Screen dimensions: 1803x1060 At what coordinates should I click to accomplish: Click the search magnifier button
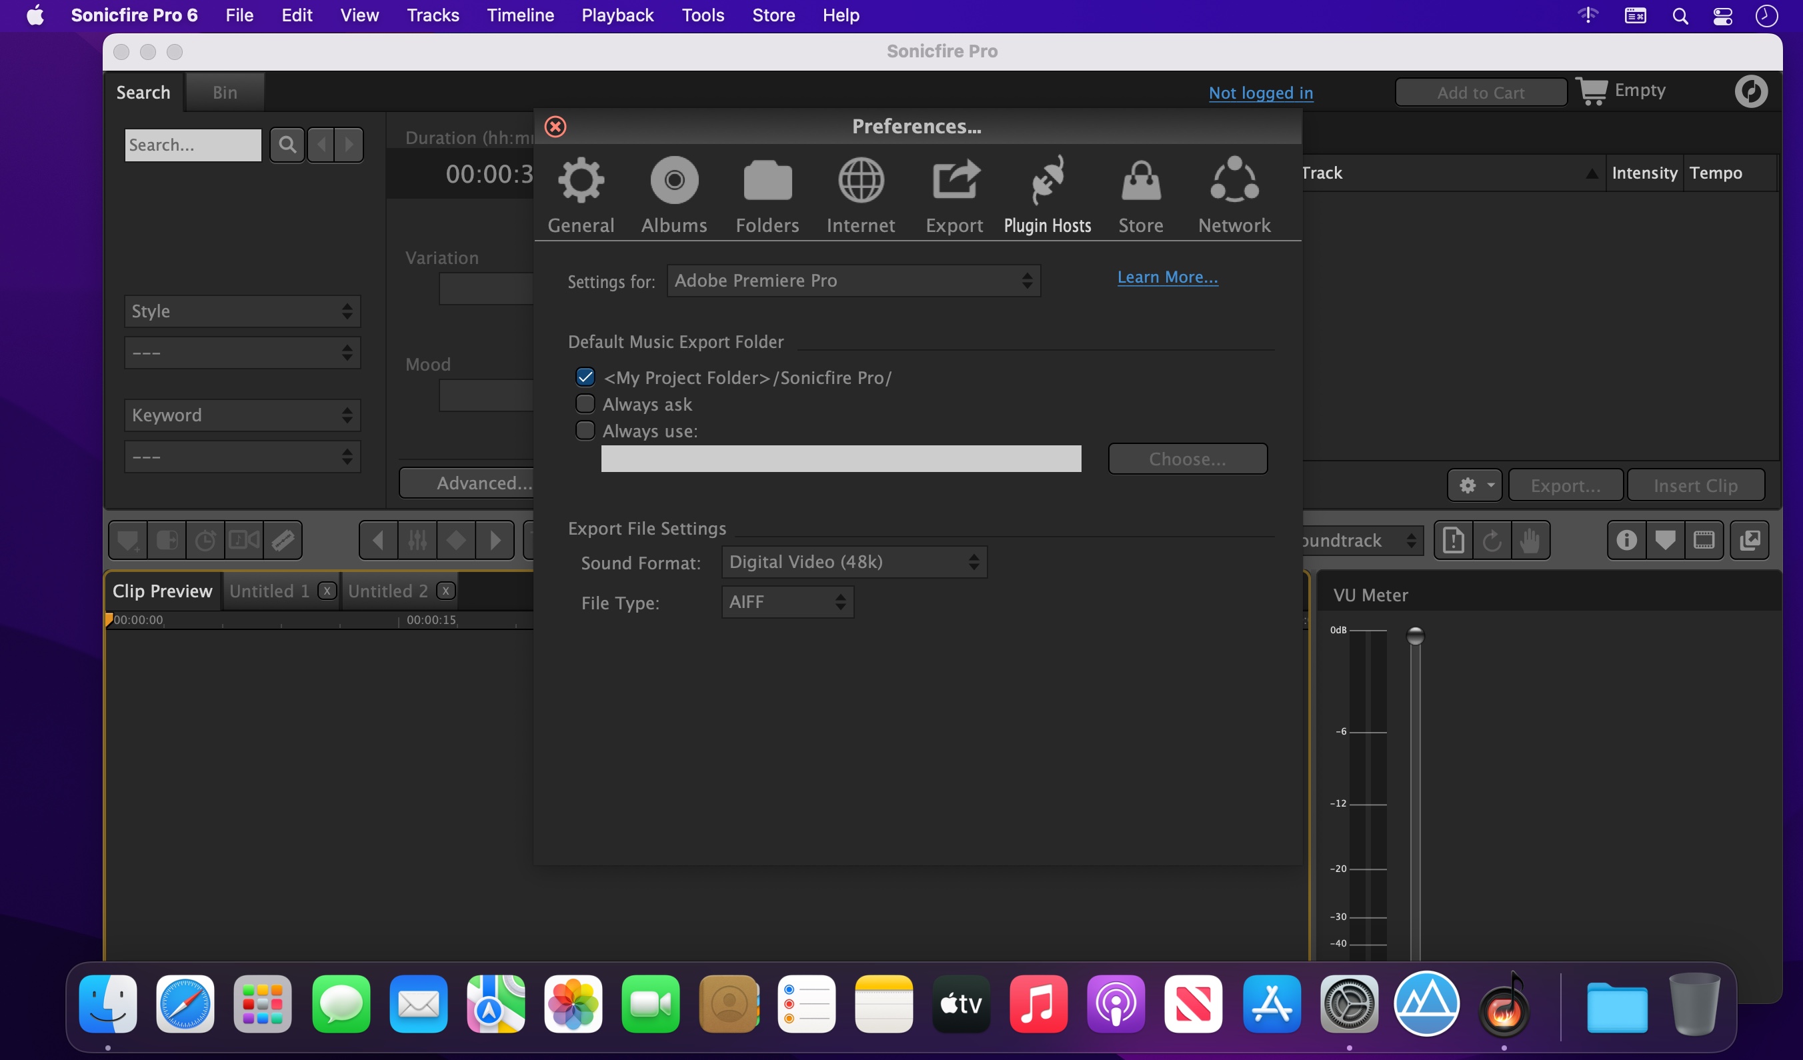287,145
